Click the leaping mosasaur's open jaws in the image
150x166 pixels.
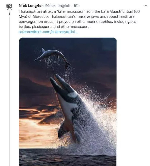59,82
